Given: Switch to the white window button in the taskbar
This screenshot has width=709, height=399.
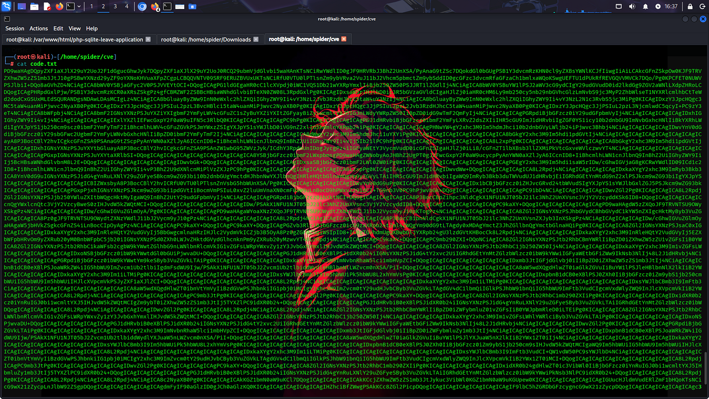Looking at the screenshot, I should click(180, 7).
